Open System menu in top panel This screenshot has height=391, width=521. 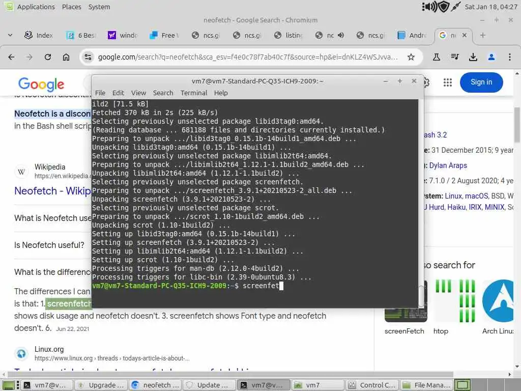click(x=99, y=7)
